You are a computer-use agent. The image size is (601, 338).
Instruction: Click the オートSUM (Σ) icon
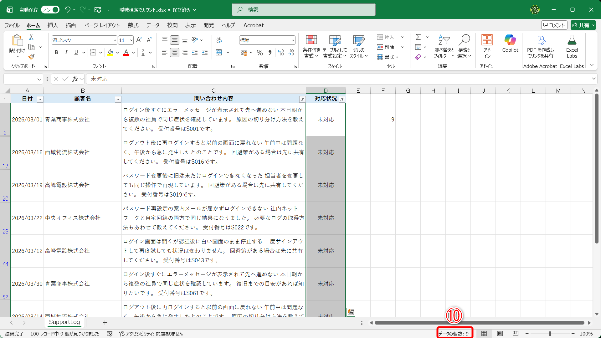point(419,37)
